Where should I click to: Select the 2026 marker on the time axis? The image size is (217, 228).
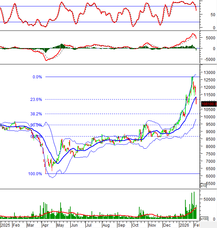(183, 225)
